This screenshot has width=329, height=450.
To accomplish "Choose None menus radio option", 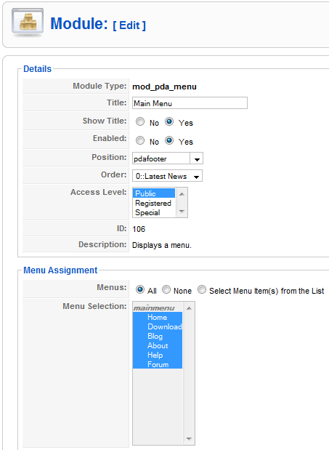I will [x=166, y=289].
